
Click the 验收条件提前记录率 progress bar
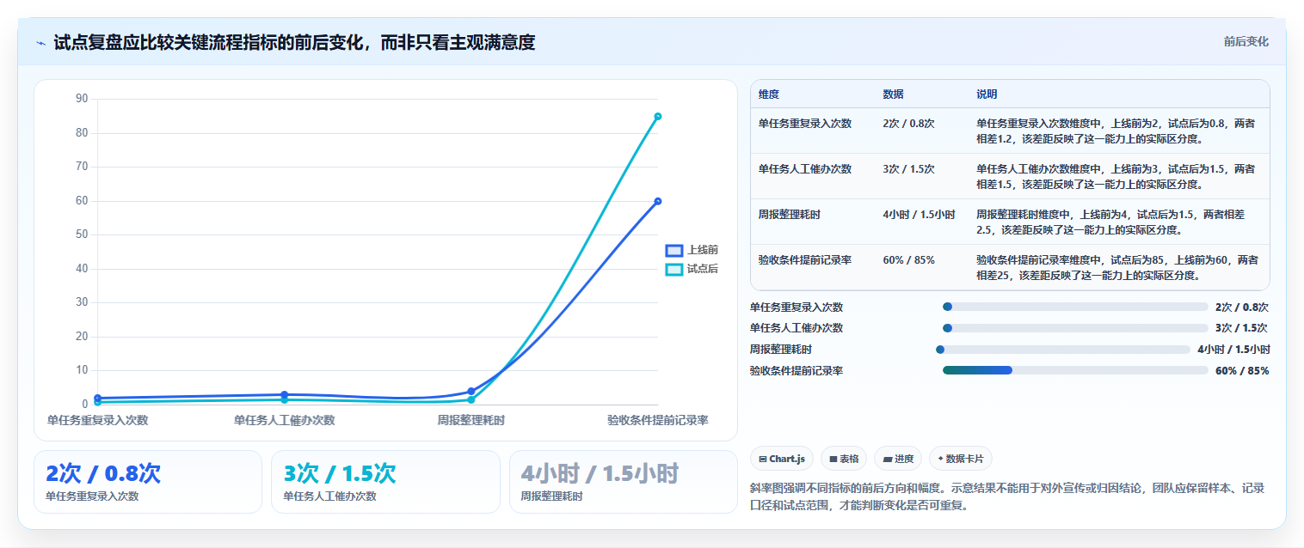click(x=1075, y=370)
